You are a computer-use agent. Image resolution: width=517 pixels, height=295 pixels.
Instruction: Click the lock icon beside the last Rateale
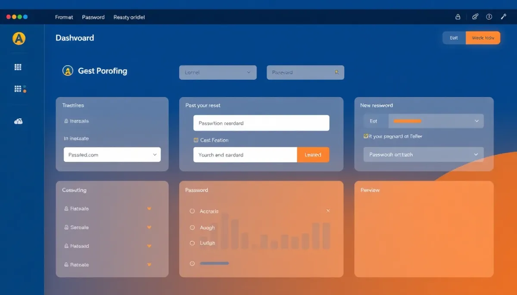(x=66, y=265)
